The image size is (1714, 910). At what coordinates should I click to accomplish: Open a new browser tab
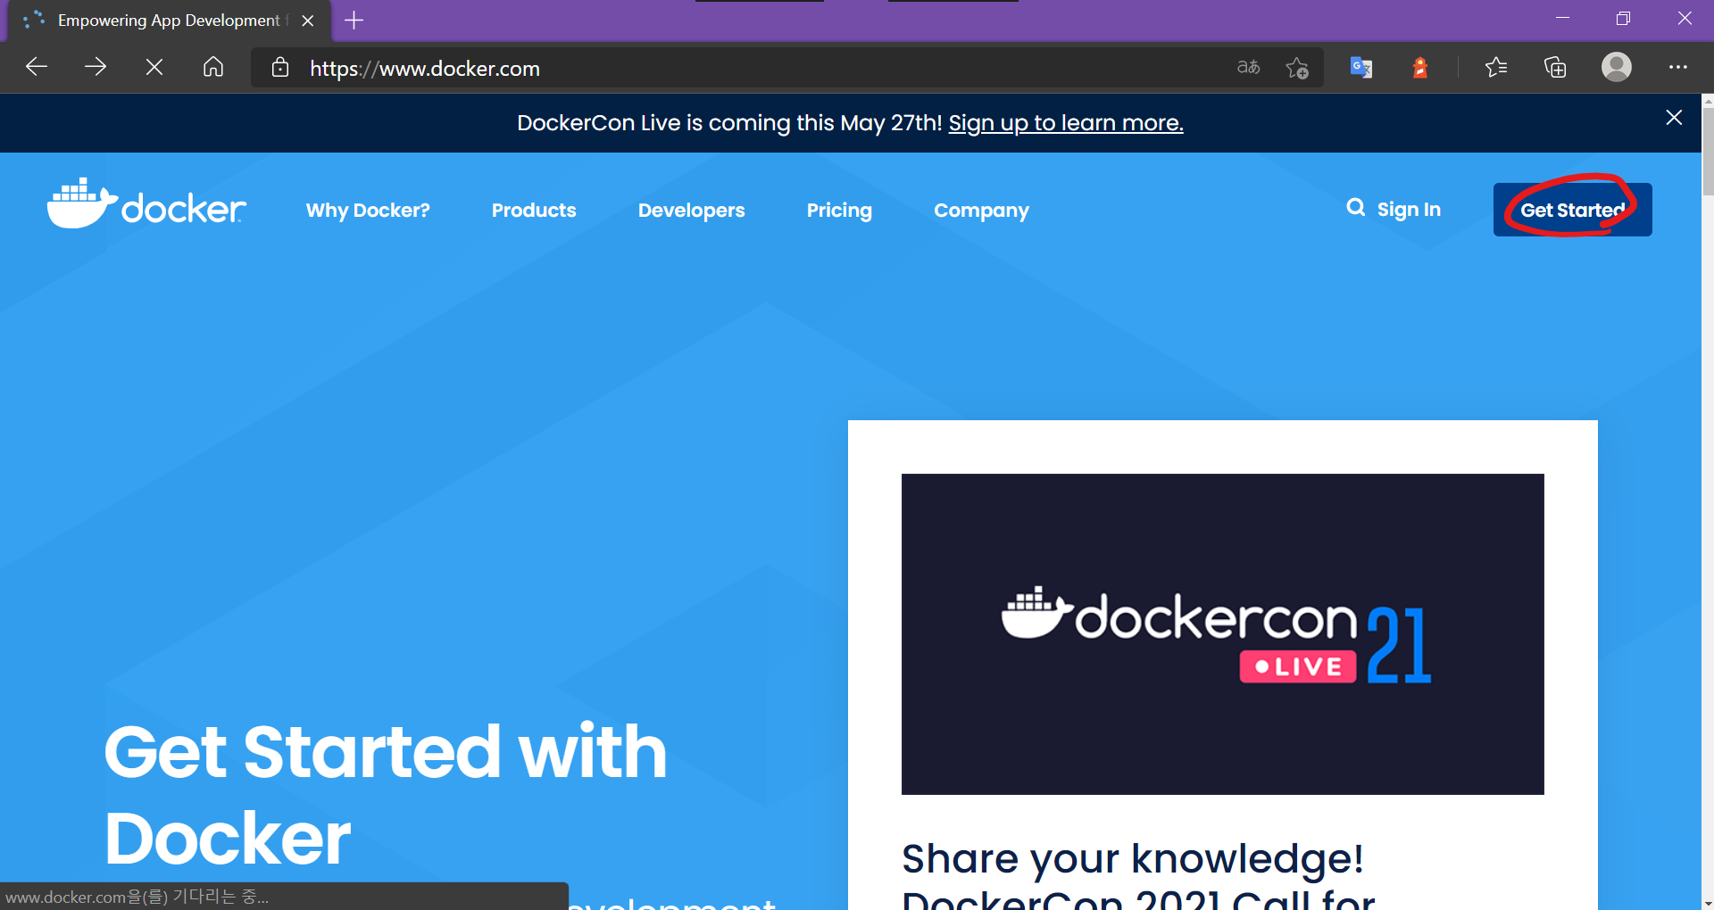click(354, 21)
